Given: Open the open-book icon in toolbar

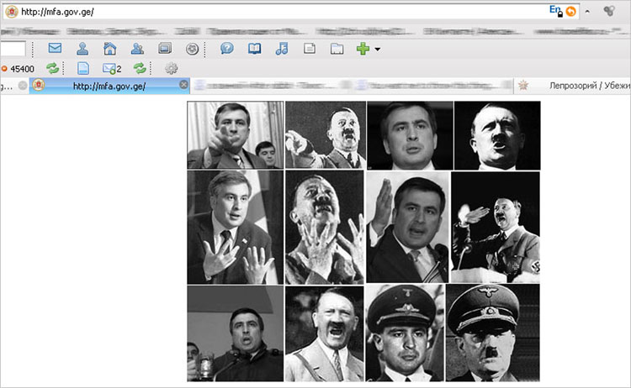Looking at the screenshot, I should (254, 49).
